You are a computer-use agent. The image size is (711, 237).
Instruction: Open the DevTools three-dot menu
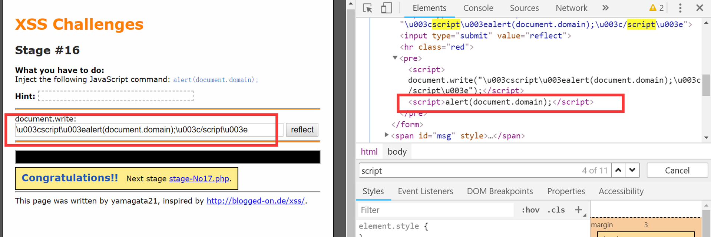point(680,8)
